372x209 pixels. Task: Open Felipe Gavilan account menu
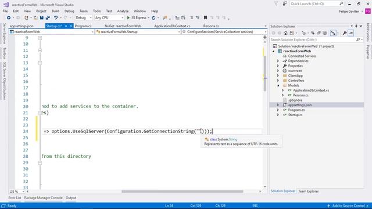[350, 12]
